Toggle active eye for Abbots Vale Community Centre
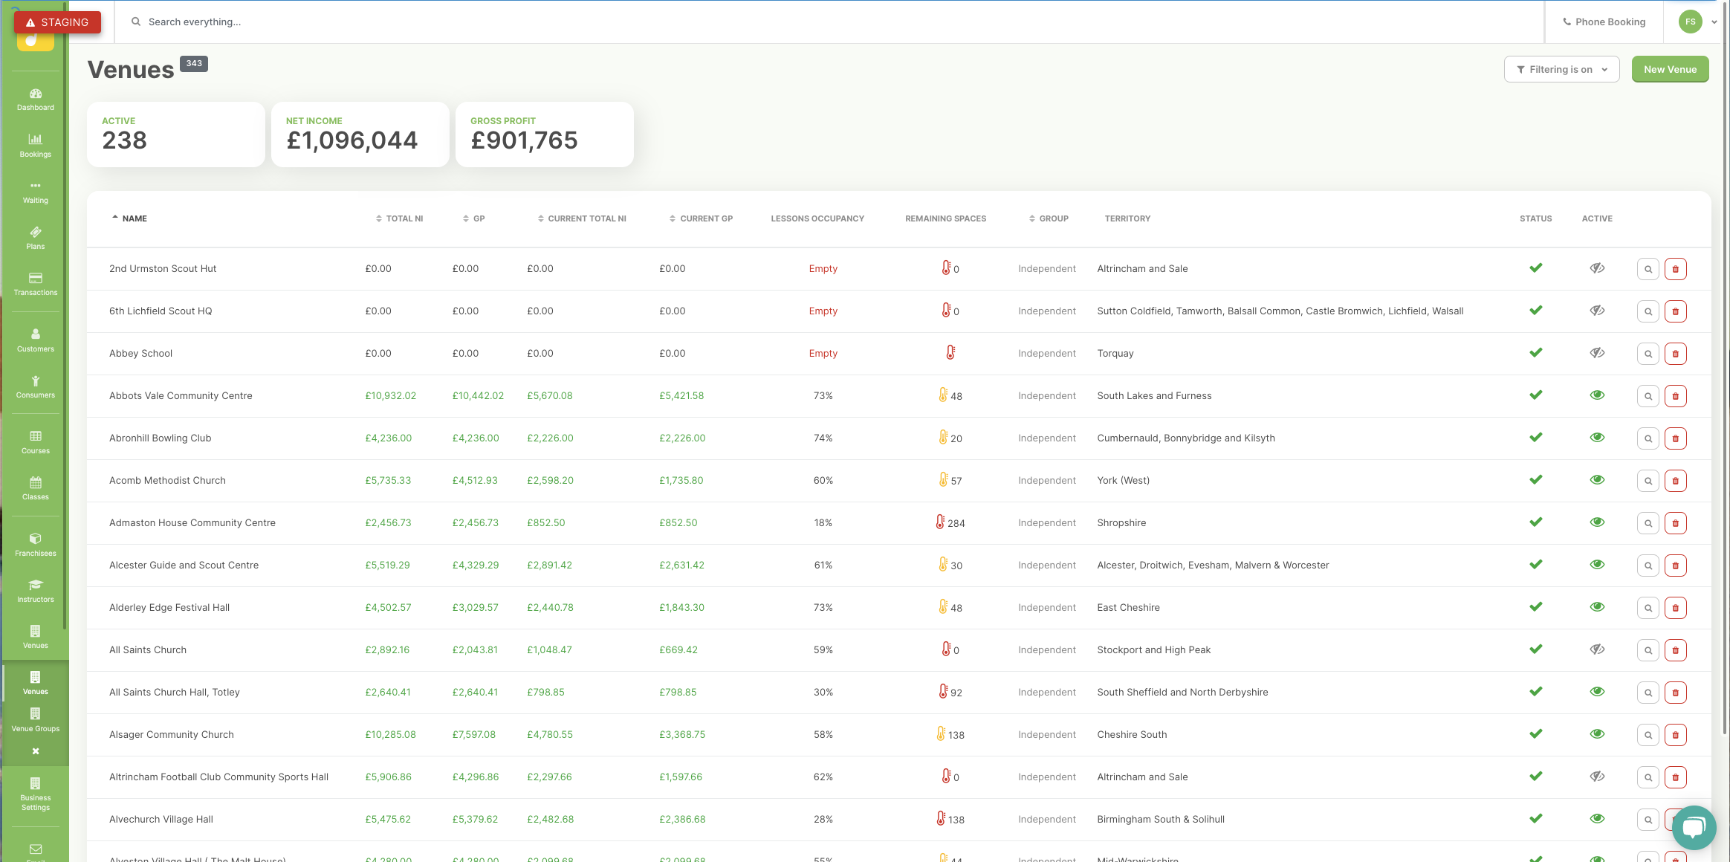 coord(1597,395)
